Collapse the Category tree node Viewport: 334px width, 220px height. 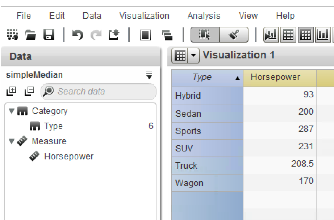click(x=12, y=111)
